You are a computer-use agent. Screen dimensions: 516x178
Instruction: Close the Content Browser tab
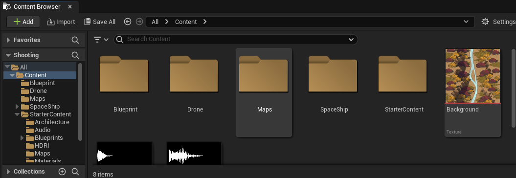coord(70,6)
